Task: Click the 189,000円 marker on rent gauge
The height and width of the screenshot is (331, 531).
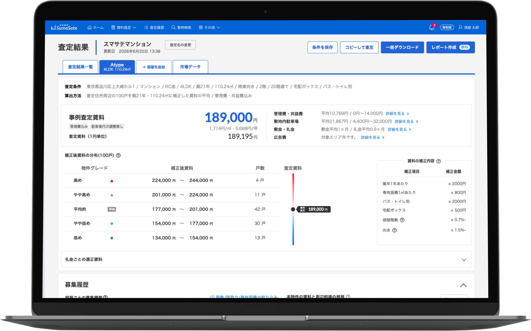Action: coord(313,209)
